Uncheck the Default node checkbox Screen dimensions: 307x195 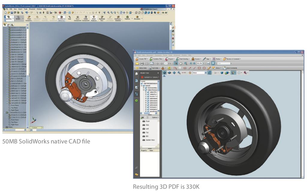click(144, 86)
